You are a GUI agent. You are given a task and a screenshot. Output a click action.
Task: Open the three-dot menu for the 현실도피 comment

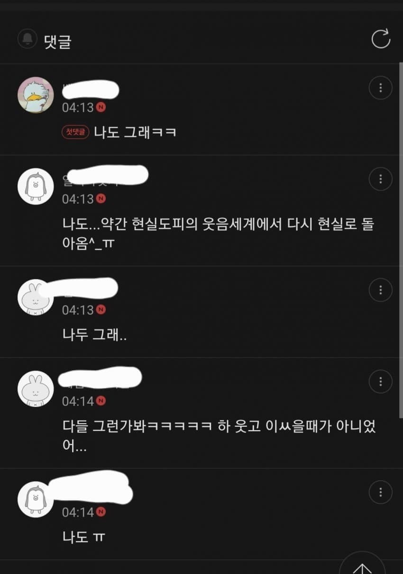[x=380, y=179]
